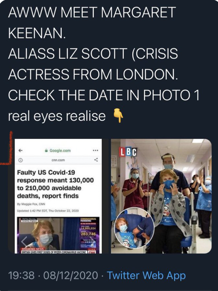218x291 pixels.
Task: Click the AWWW MEET MARGARET KEENAN tweet text
Action: [92, 22]
